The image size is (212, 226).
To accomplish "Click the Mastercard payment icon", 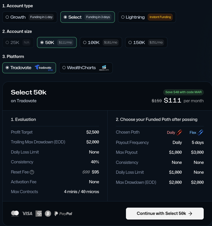I will point(15,214).
